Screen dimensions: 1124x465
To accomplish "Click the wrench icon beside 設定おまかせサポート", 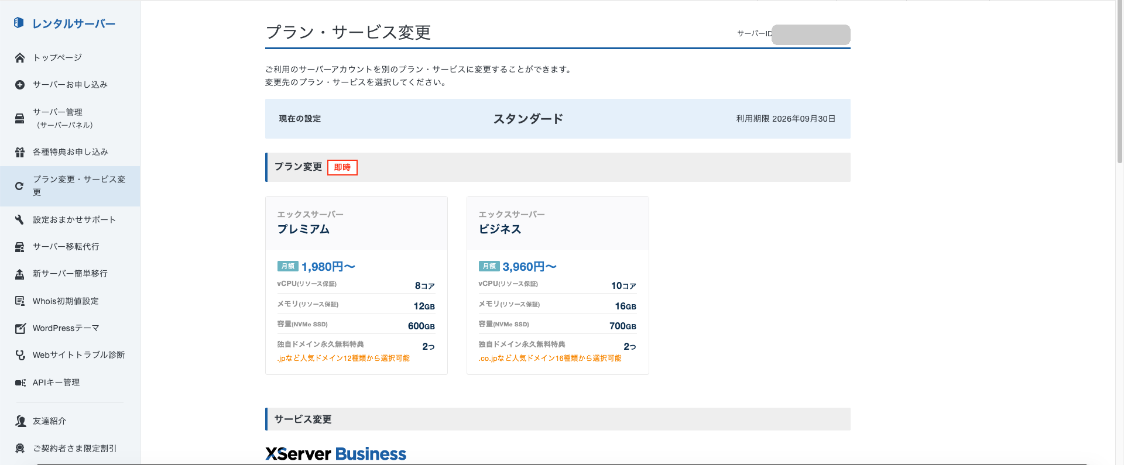I will click(x=20, y=220).
